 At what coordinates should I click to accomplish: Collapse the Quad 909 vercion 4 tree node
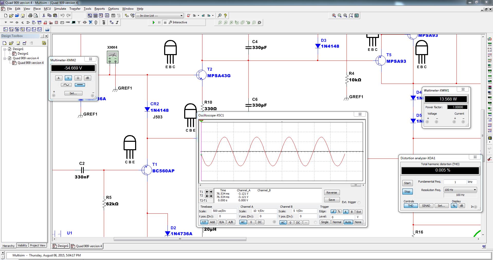5,58
